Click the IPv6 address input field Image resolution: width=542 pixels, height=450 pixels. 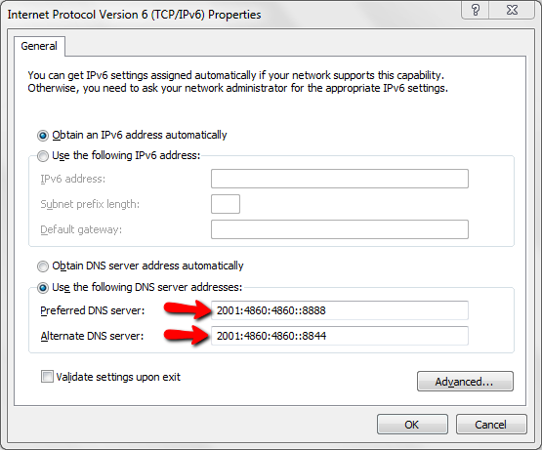coord(340,179)
